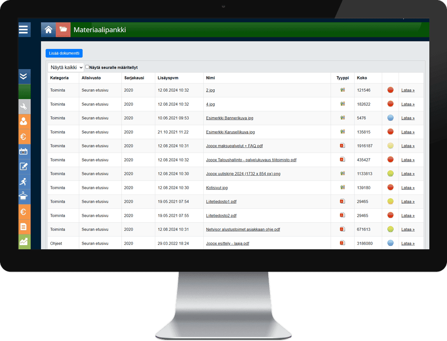Open the chart statistics icon in the sidebar
447x341 pixels.
(24, 242)
